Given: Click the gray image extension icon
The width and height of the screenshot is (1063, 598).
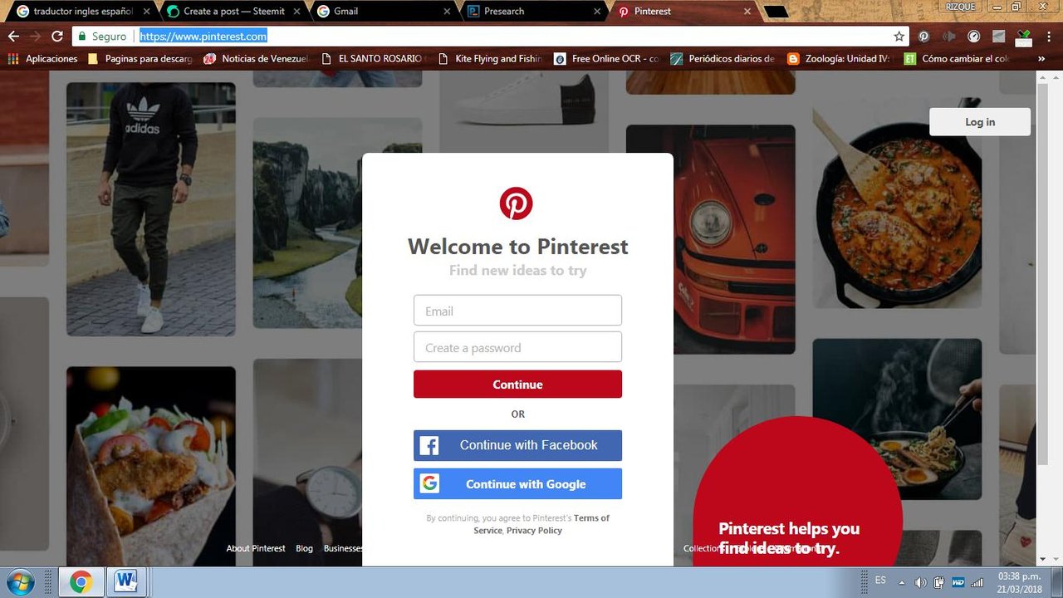Looking at the screenshot, I should [999, 37].
